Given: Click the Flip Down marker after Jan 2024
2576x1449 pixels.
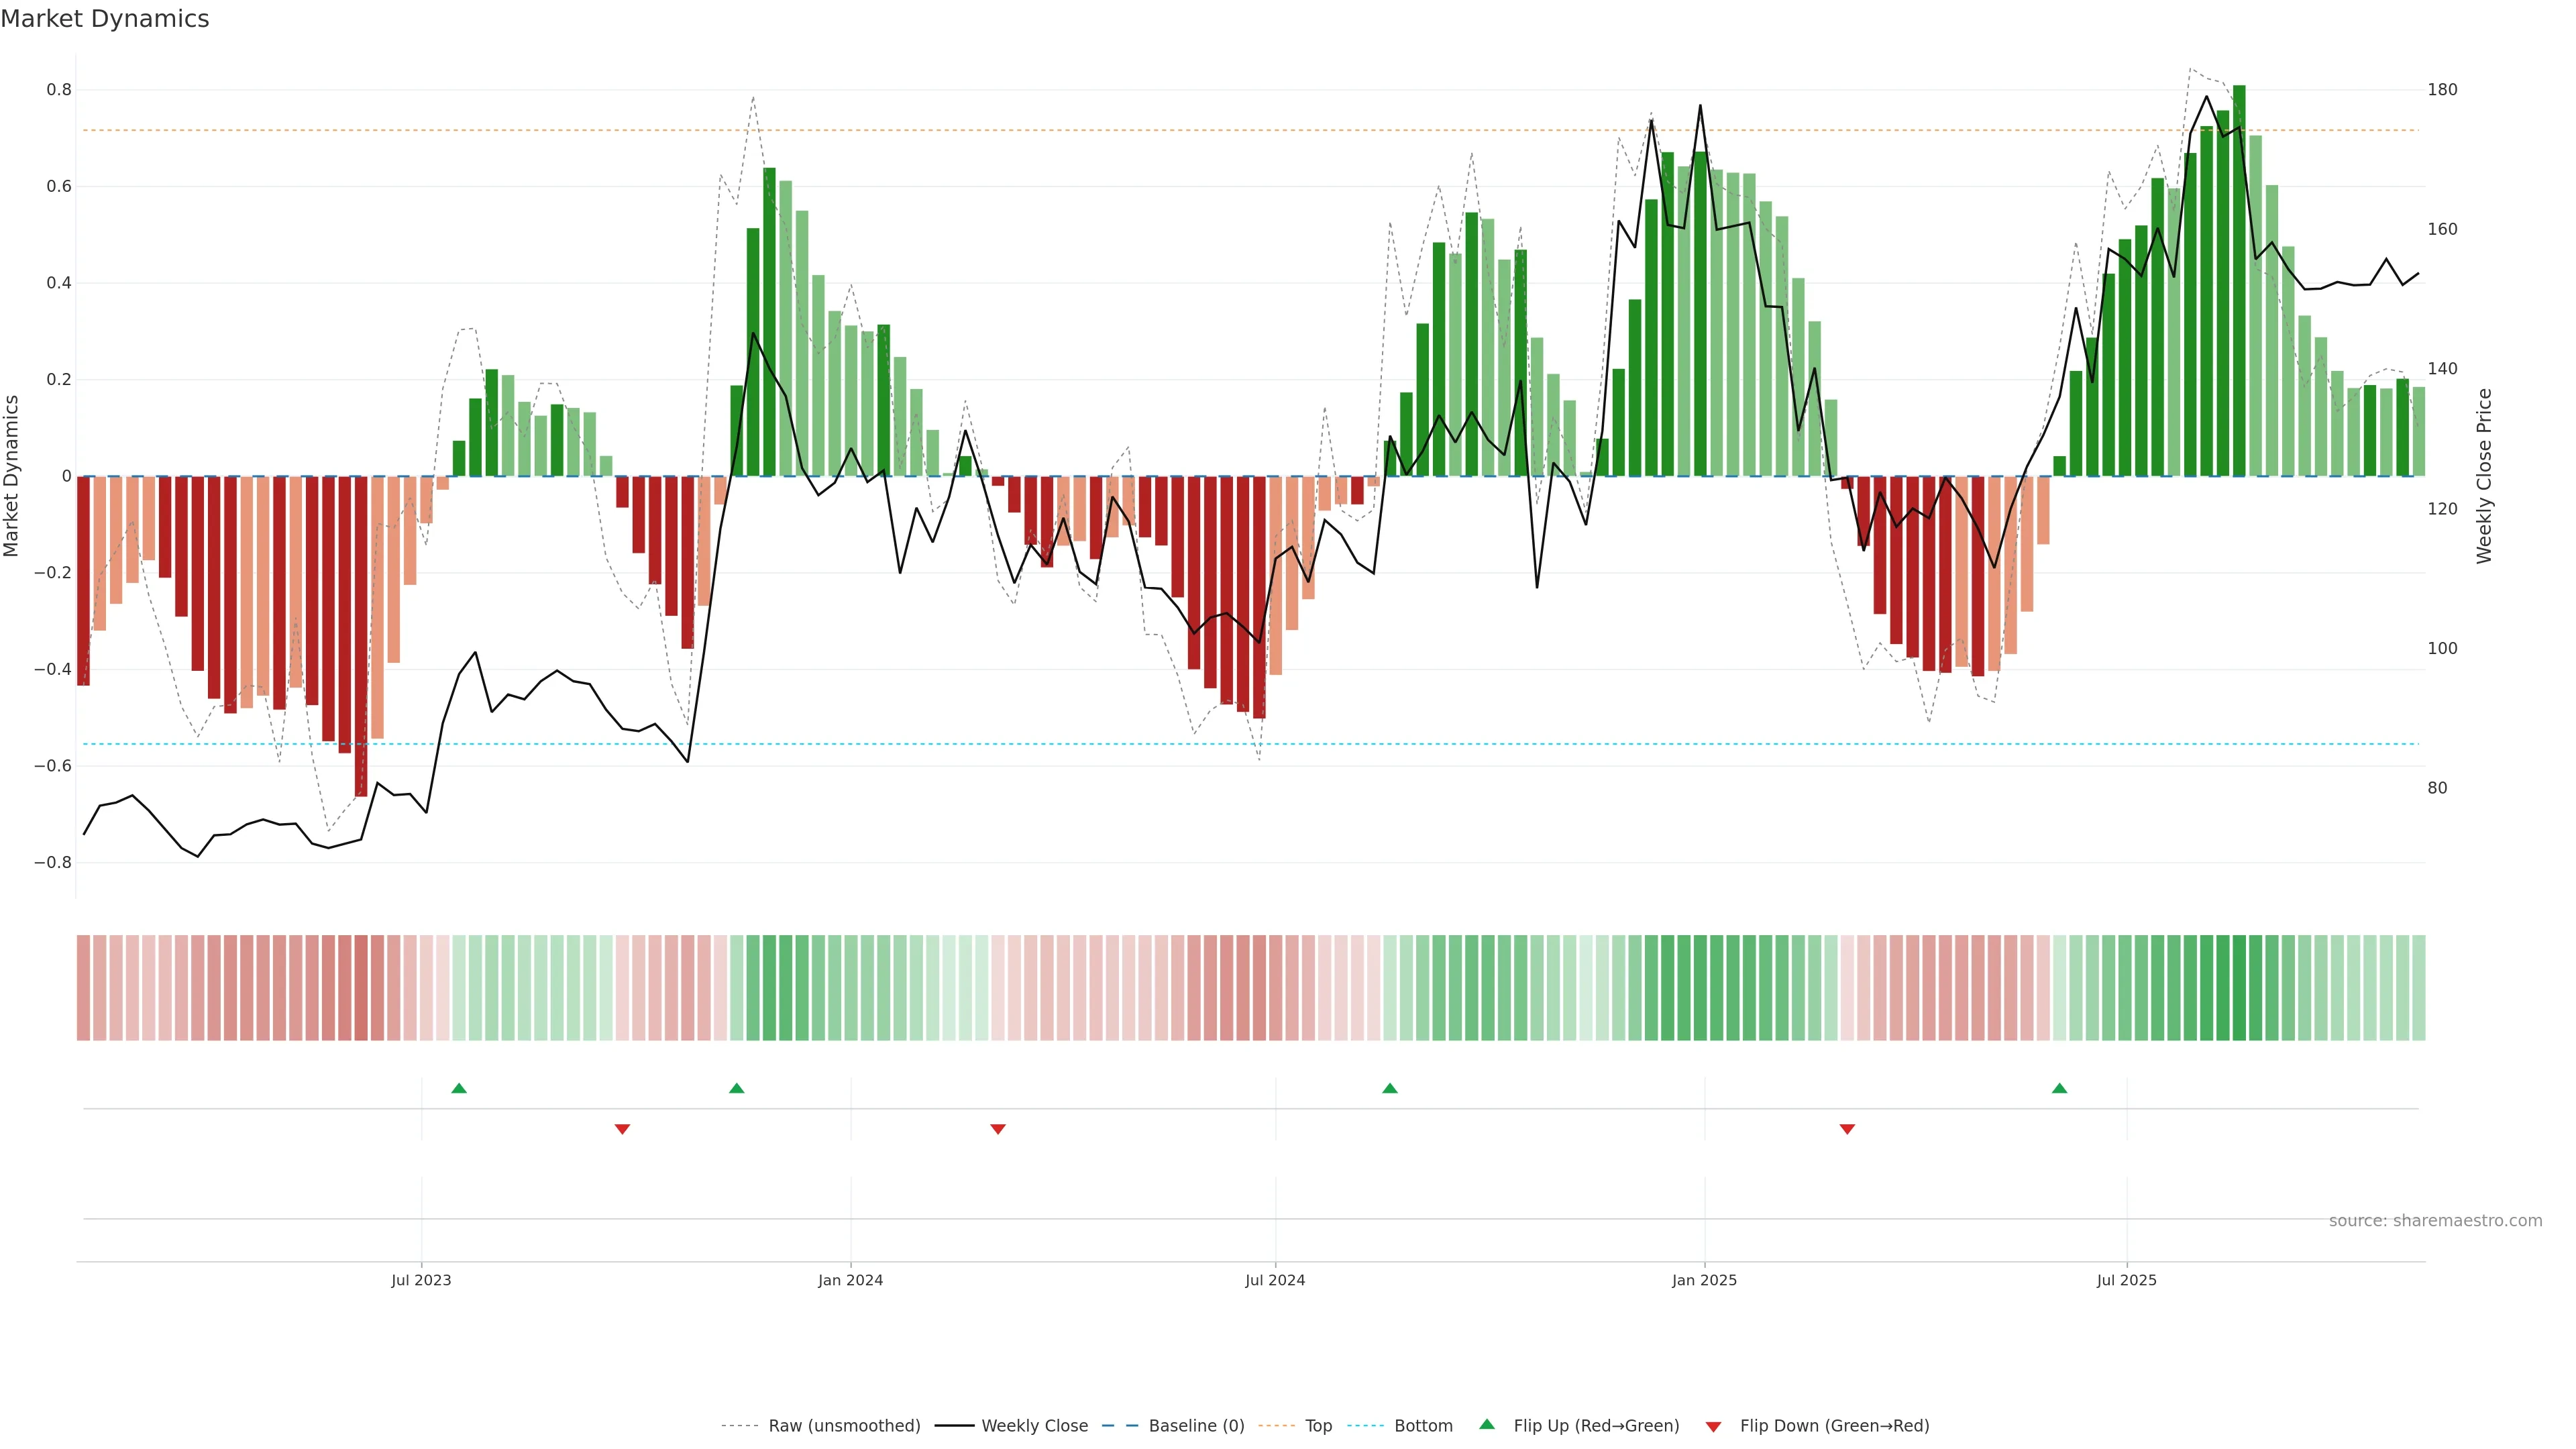Looking at the screenshot, I should (x=998, y=1129).
